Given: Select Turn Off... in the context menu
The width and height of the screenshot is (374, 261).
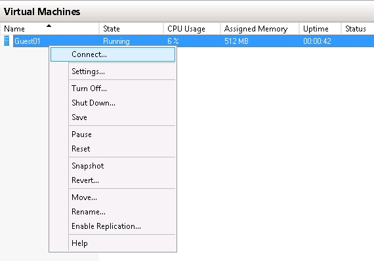Looking at the screenshot, I should [113, 89].
